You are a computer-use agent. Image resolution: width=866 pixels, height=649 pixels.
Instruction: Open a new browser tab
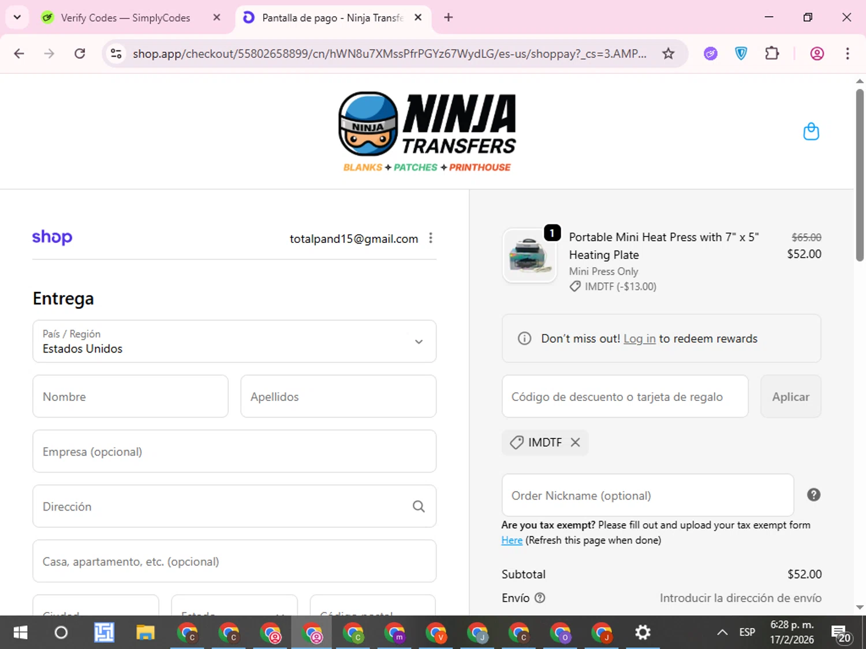click(448, 17)
